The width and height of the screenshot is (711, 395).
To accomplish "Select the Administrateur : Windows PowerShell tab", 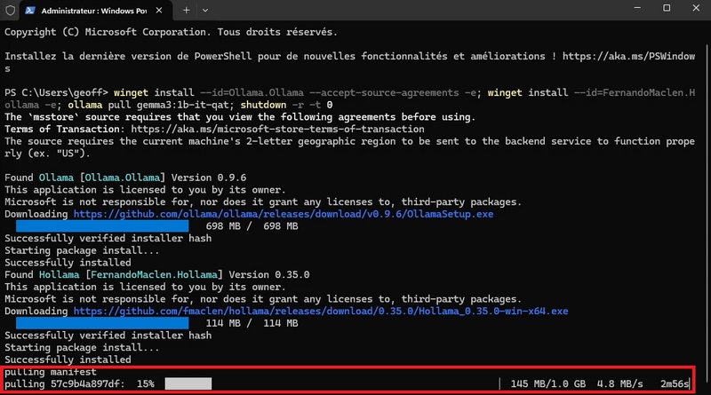I will 96,11.
